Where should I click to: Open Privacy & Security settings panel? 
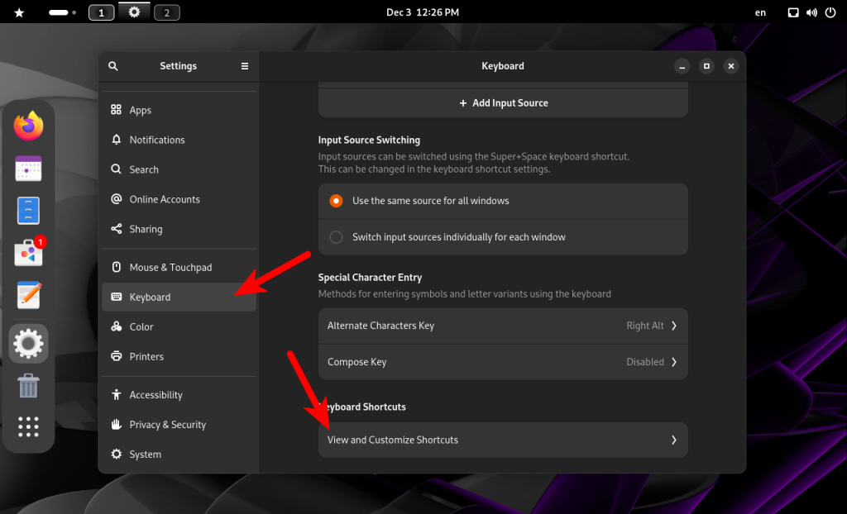click(167, 425)
